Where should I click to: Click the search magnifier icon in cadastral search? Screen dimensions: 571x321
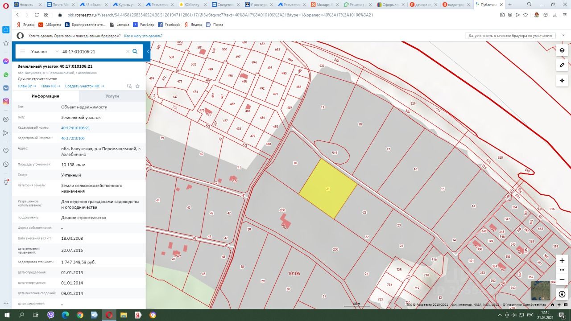(135, 51)
